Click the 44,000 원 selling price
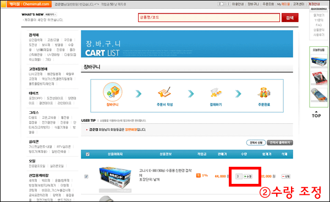 [x=222, y=176]
